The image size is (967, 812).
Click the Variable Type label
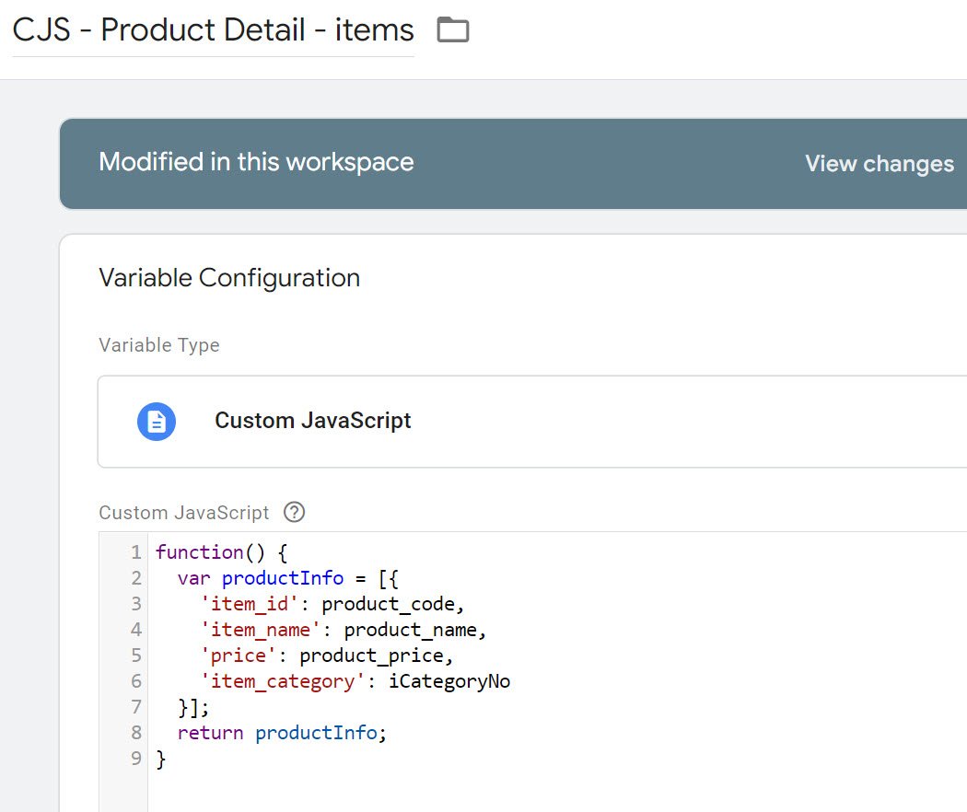[x=159, y=345]
